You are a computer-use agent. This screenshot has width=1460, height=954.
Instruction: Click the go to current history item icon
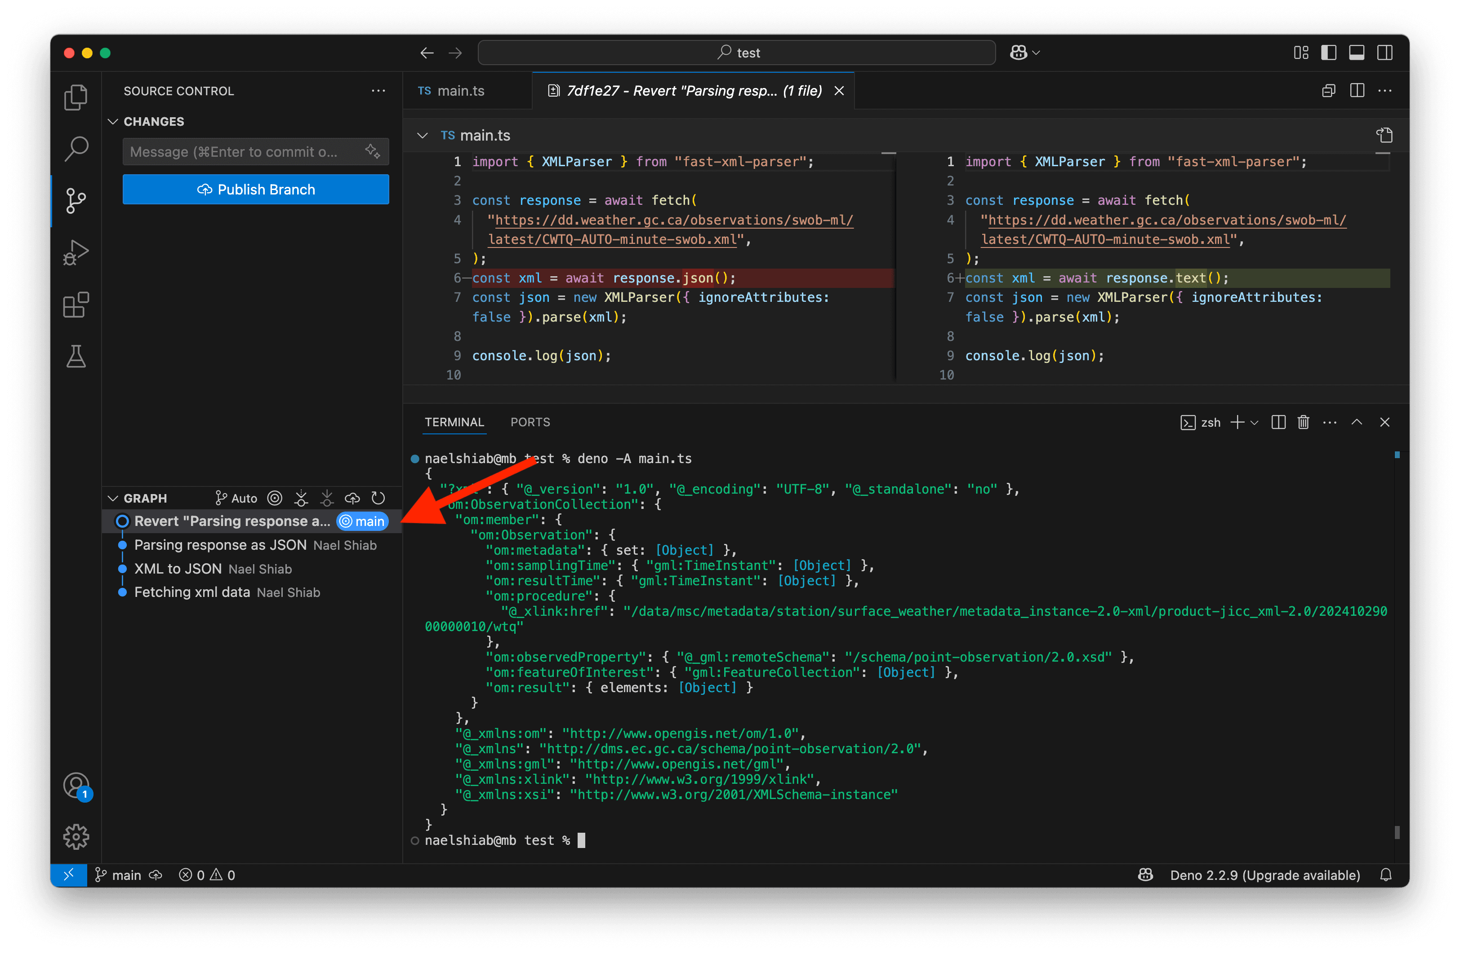coord(275,498)
